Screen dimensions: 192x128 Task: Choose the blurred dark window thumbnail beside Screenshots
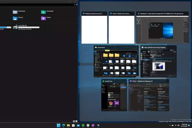pyautogui.click(x=158, y=62)
